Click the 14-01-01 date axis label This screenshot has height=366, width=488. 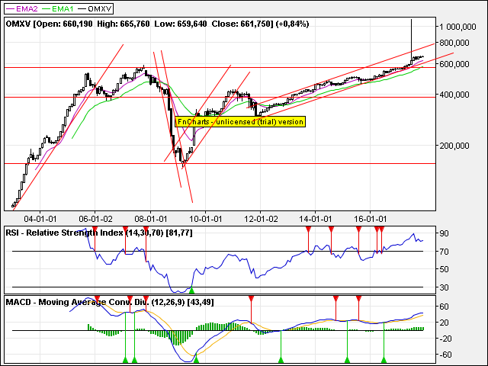tap(315, 219)
